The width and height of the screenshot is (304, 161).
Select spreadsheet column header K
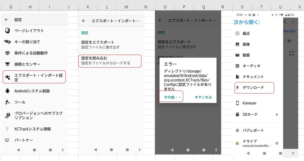click(x=88, y=7)
